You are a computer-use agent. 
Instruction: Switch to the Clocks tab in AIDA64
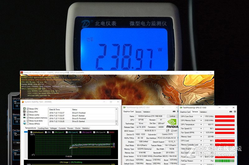(78, 128)
